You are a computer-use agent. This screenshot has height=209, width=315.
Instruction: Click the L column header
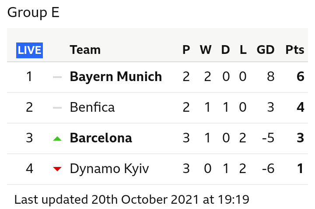coord(243,50)
